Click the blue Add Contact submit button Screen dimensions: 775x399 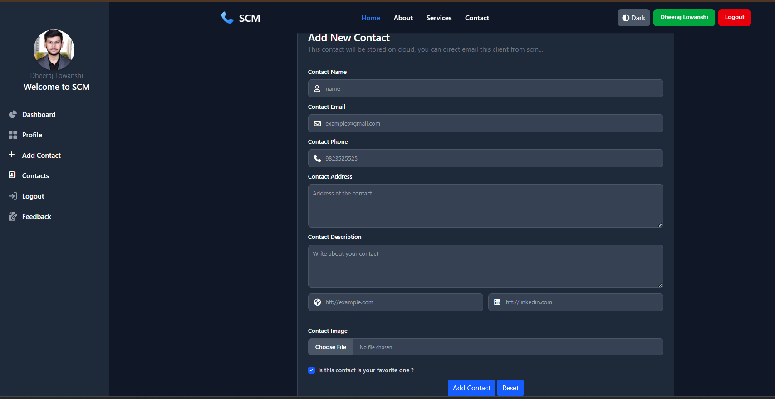[471, 388]
